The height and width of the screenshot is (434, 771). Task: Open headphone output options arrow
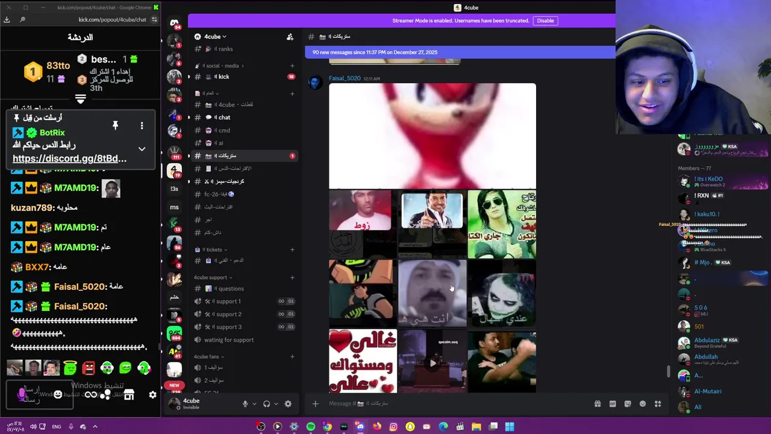275,404
